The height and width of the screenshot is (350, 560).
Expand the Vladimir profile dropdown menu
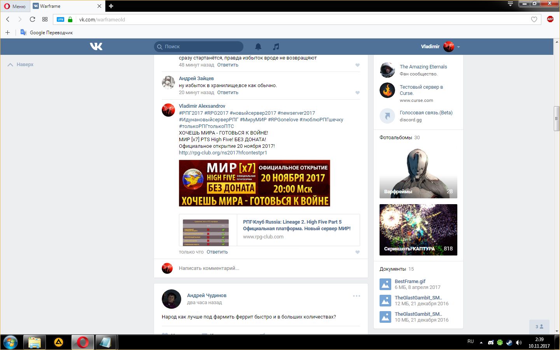pyautogui.click(x=458, y=47)
